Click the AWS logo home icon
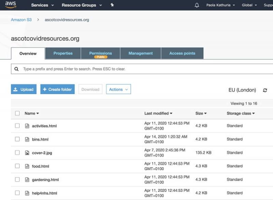Image resolution: width=273 pixels, height=200 pixels. (x=11, y=5)
